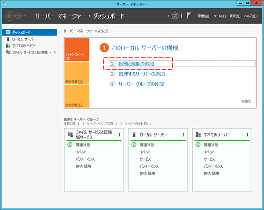Expand the ファイル サービス sidebar arrow
Screen dimensions: 264x210
pyautogui.click(x=55, y=52)
